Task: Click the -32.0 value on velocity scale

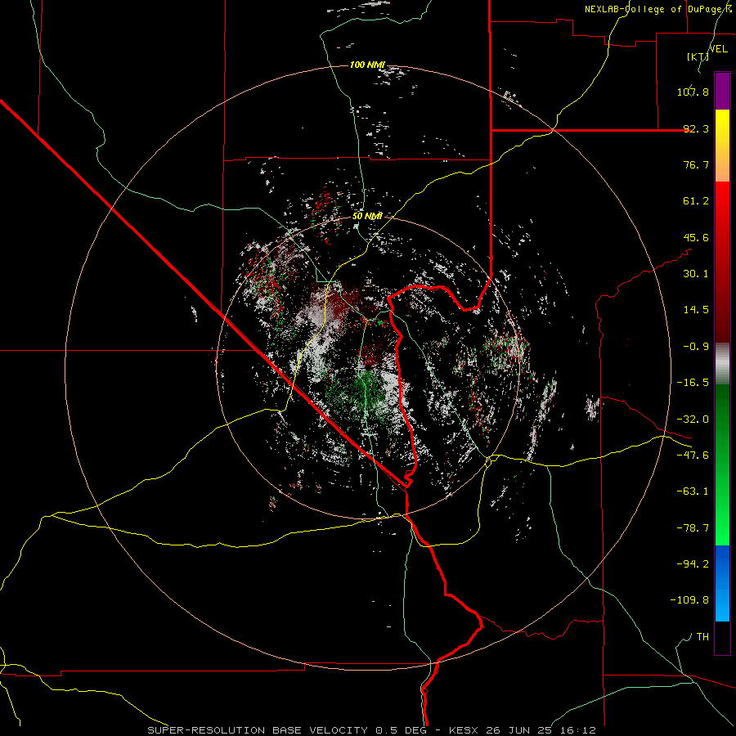Action: tap(693, 420)
